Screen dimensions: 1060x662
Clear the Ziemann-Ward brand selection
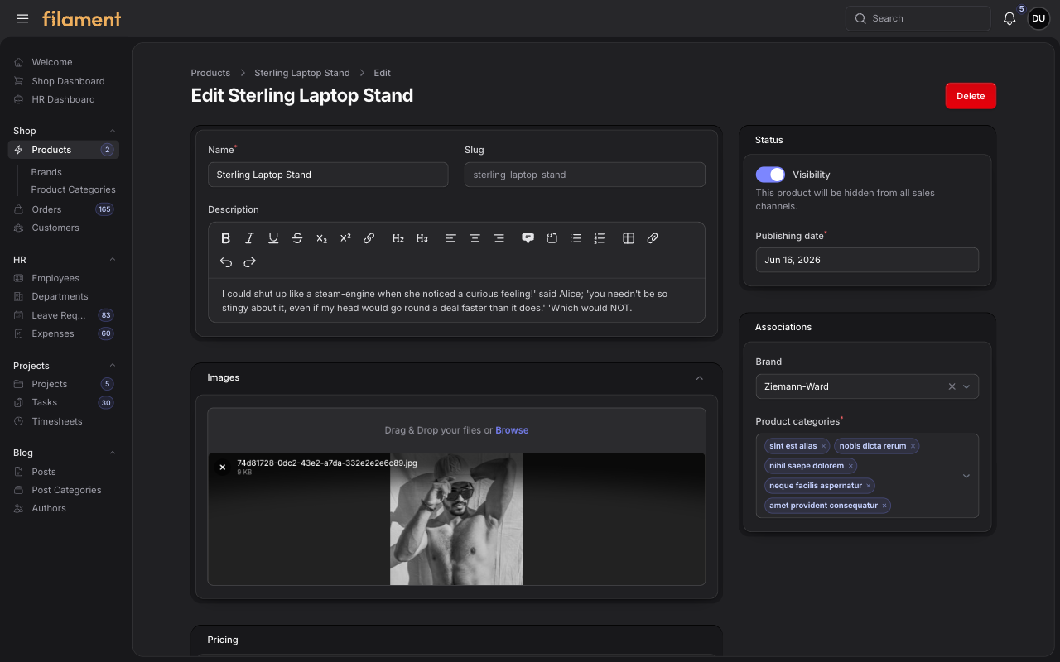[952, 386]
